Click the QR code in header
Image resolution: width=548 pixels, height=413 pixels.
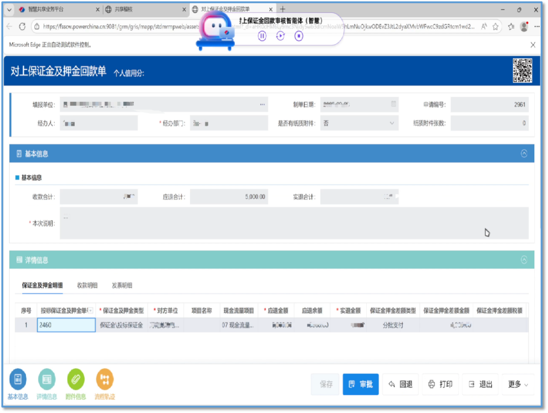click(522, 71)
